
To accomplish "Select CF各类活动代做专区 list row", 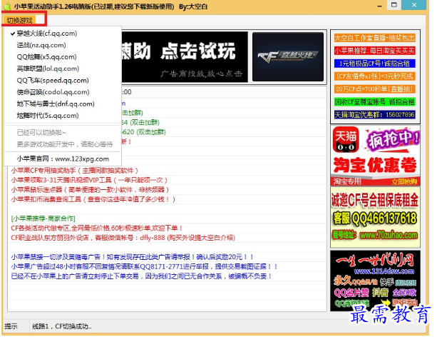I will (168, 228).
